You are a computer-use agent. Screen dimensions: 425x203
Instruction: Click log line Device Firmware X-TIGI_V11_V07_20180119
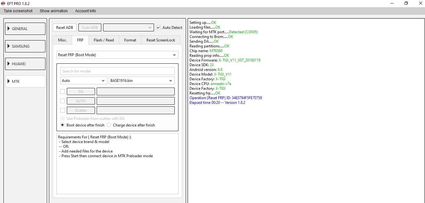coord(225,60)
